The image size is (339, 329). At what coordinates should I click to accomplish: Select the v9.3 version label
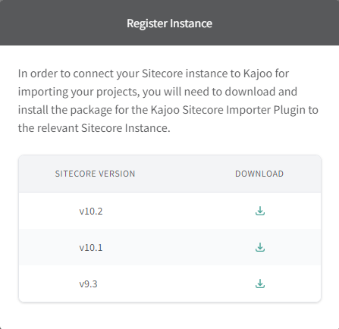tap(88, 284)
